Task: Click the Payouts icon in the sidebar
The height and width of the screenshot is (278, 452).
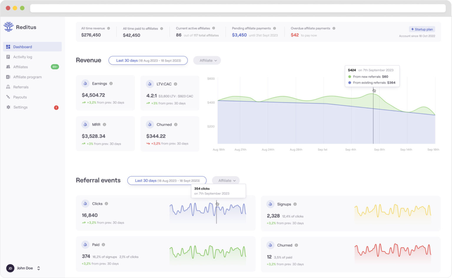Action: pos(8,97)
